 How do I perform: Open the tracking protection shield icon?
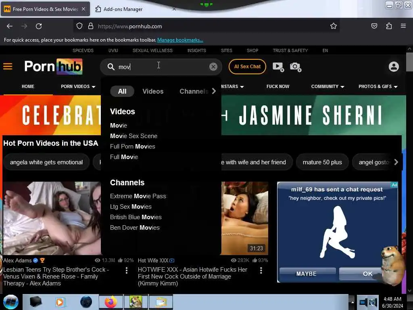79,26
